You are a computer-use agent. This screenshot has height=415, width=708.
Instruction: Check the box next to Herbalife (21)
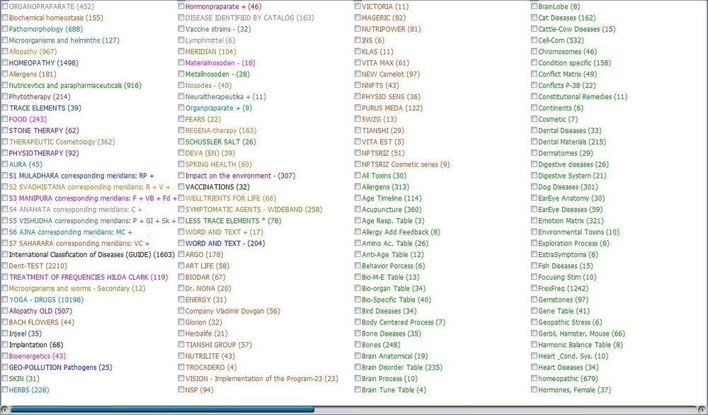pyautogui.click(x=181, y=334)
